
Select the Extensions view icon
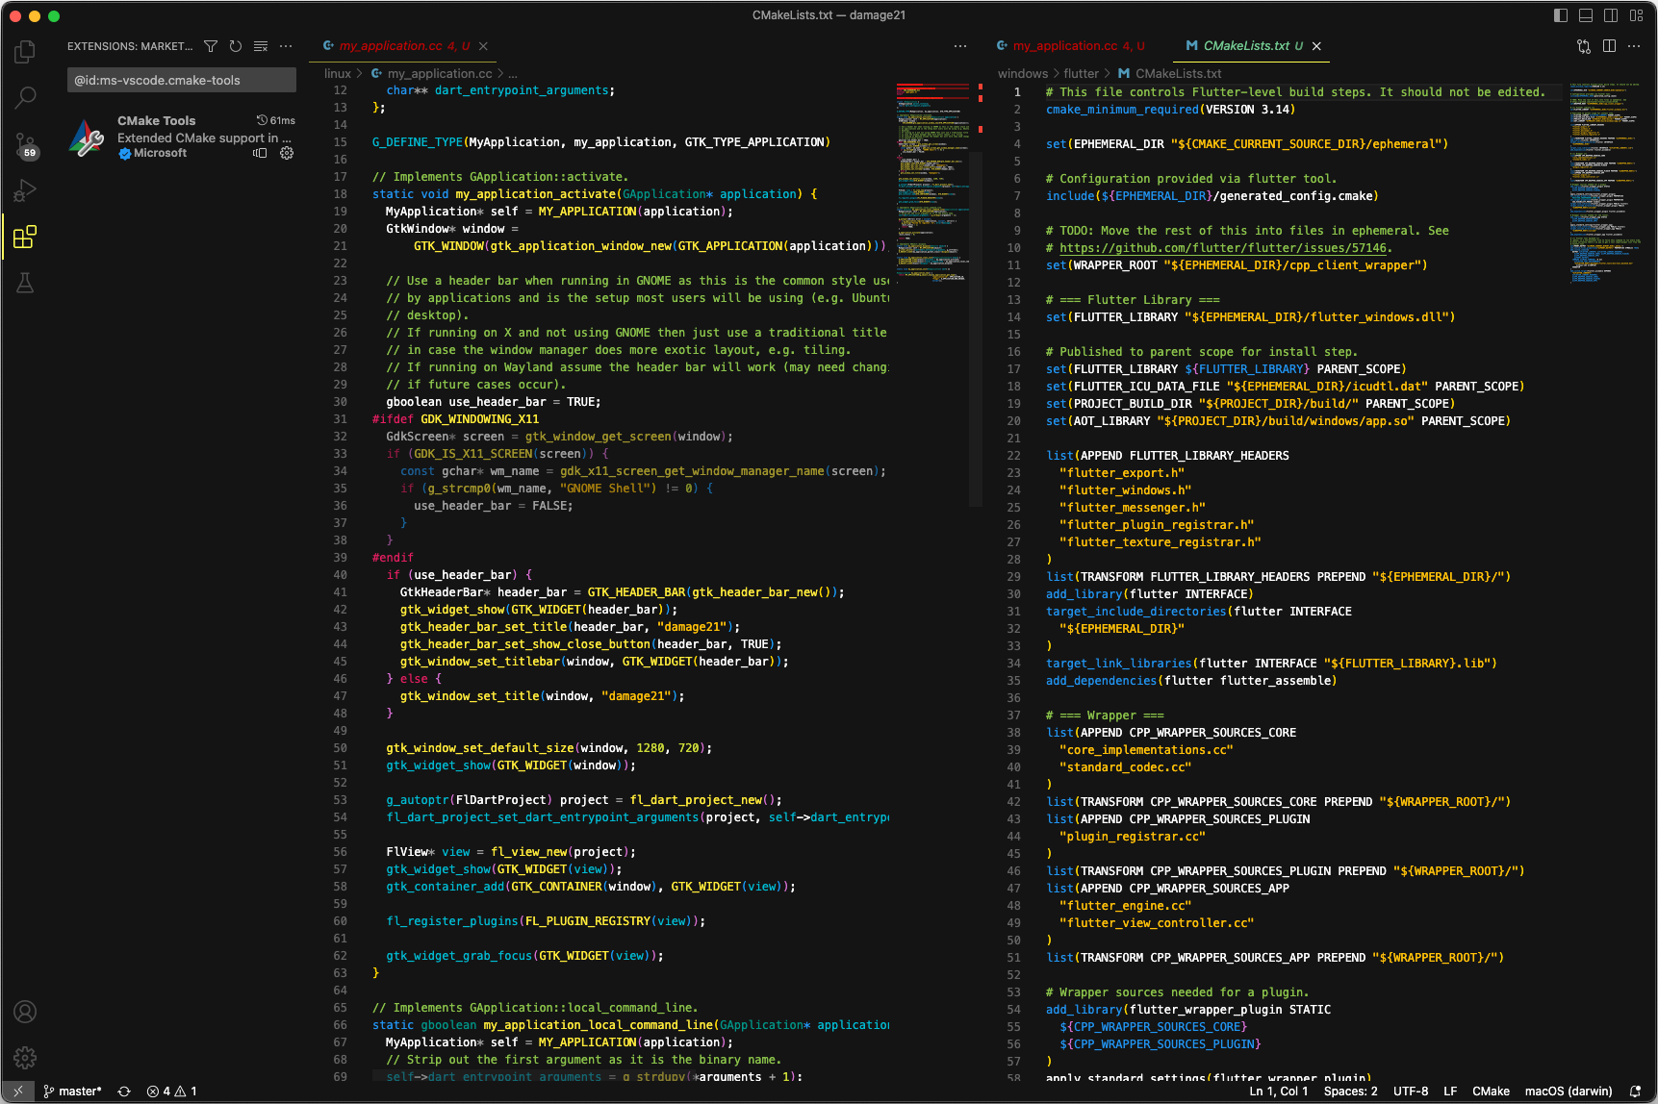pos(25,237)
